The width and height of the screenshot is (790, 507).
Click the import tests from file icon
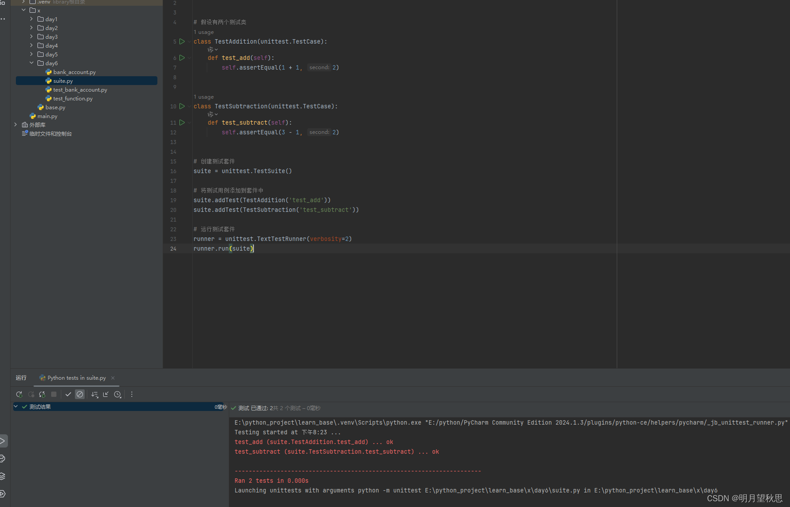coord(106,395)
